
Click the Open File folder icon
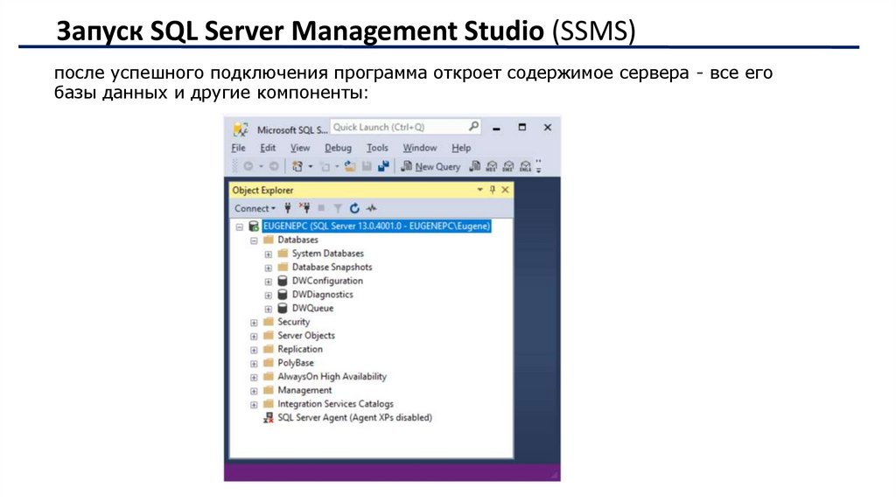[x=350, y=166]
